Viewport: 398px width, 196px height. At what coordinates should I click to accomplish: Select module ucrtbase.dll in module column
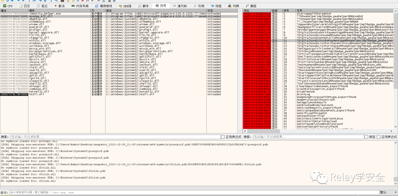point(39,46)
